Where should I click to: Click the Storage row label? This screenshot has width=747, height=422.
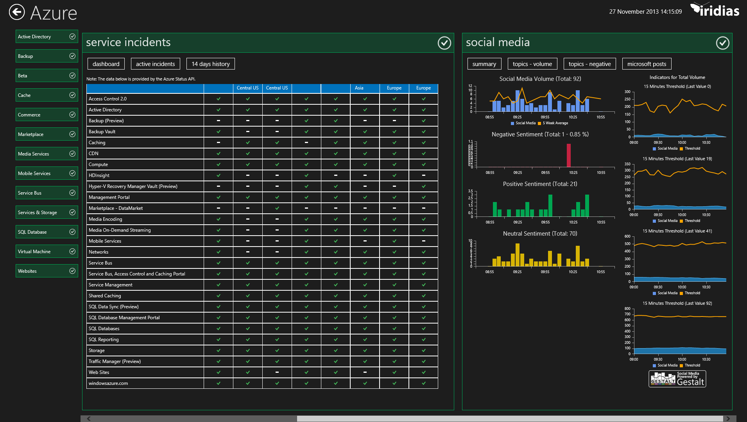pos(97,350)
